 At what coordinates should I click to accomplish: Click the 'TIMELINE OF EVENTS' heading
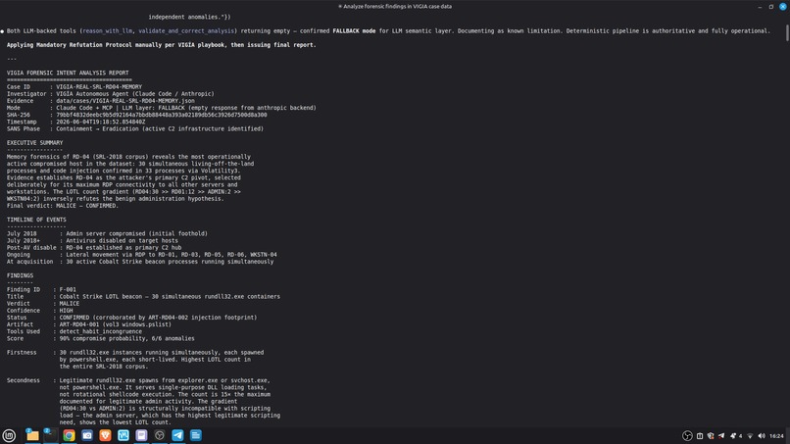coord(36,220)
